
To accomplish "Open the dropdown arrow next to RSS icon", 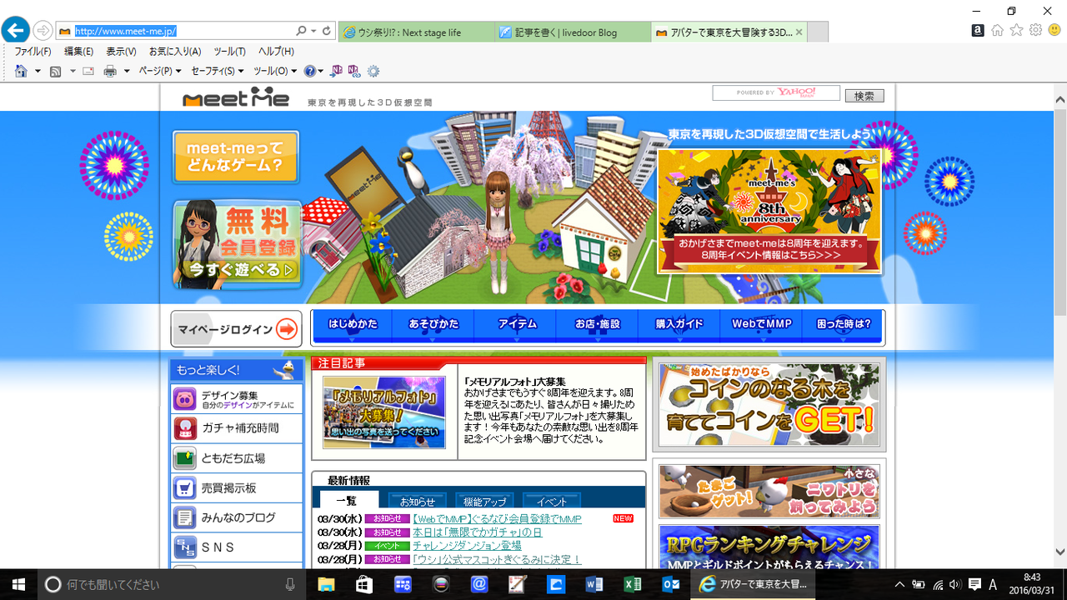I will pos(73,72).
